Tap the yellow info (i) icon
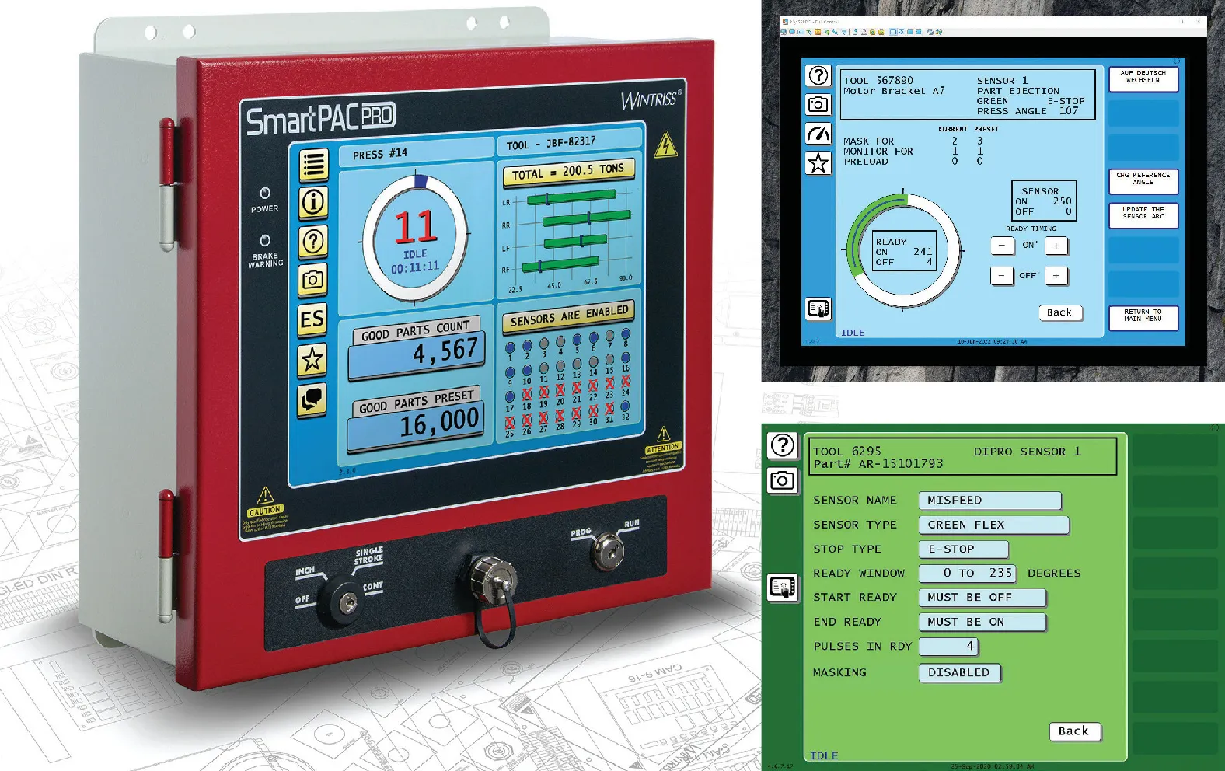The height and width of the screenshot is (771, 1225). (313, 203)
